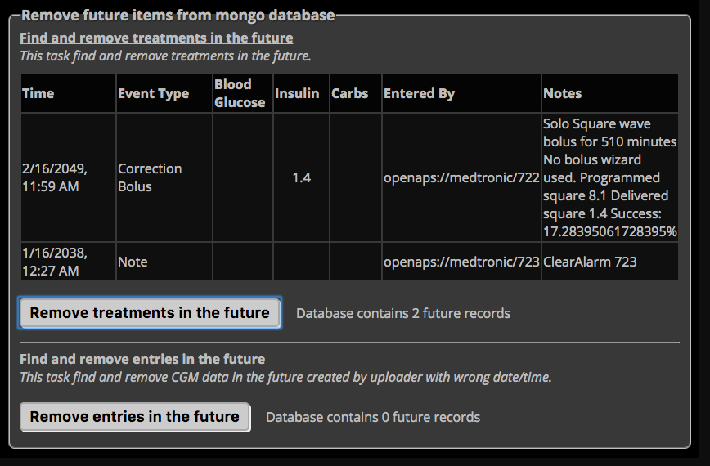Click Remove entries in the future button
Image resolution: width=710 pixels, height=466 pixels.
click(x=135, y=417)
